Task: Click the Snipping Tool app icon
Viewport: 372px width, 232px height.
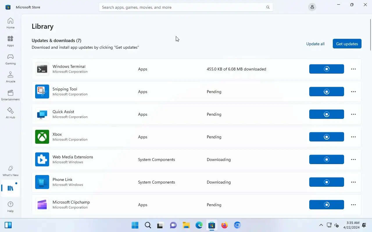Action: point(42,92)
